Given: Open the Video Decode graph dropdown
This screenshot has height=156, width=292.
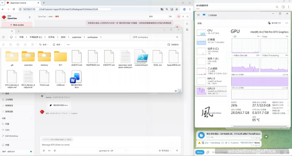Looking at the screenshot, I should (x=239, y=55).
